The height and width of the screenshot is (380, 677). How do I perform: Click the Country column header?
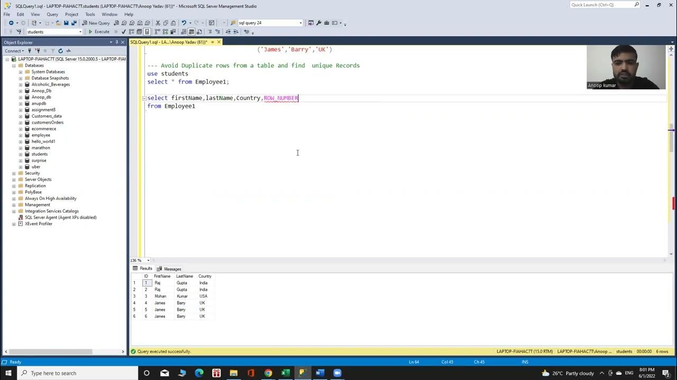[205, 276]
